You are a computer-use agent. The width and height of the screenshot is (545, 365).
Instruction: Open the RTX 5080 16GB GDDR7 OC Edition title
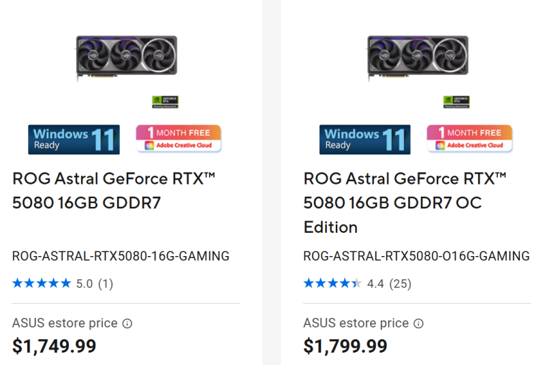point(405,202)
